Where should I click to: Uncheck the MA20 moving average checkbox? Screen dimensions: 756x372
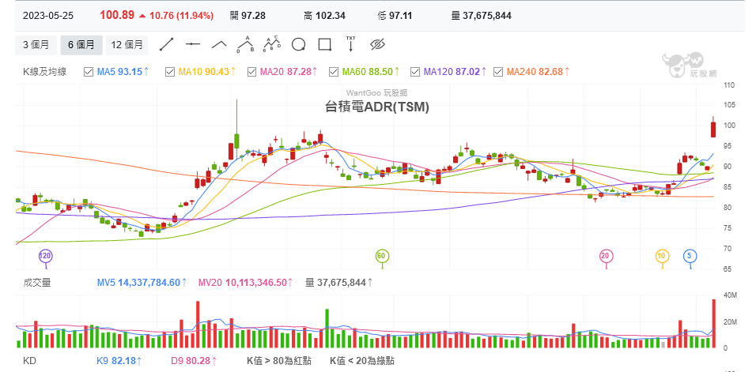(x=251, y=72)
